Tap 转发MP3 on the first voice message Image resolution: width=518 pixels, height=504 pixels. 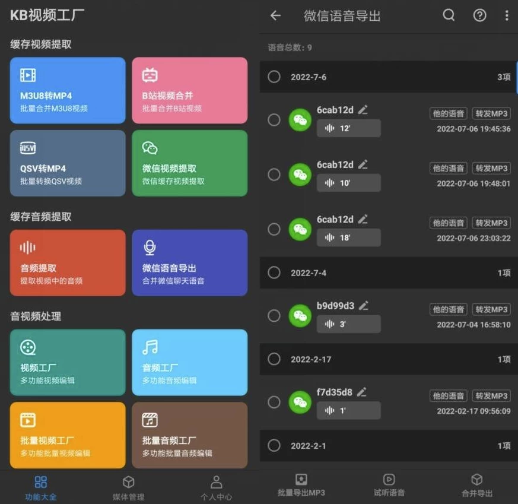(x=491, y=113)
